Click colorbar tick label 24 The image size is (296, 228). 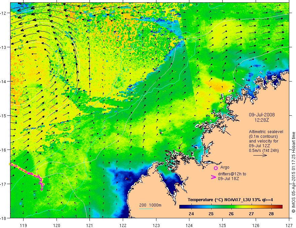[x=191, y=214]
